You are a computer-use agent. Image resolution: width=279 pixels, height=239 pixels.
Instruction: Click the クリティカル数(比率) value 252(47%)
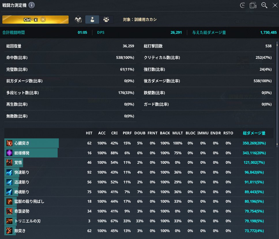pyautogui.click(x=263, y=57)
